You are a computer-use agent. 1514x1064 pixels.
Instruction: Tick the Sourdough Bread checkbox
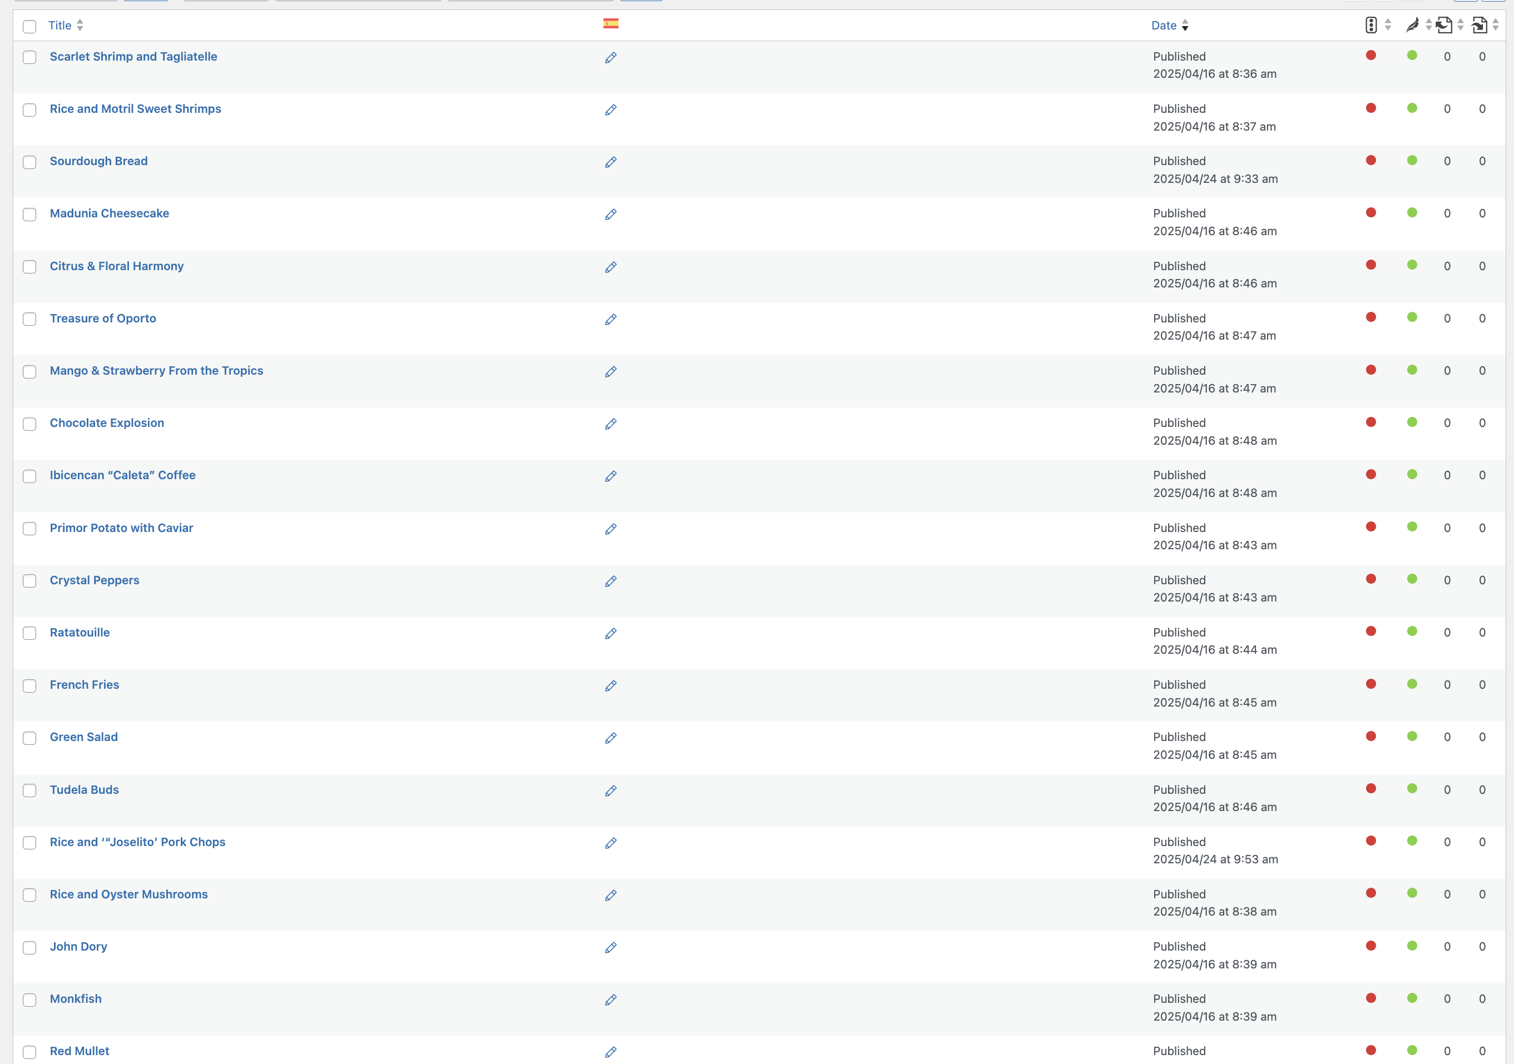tap(29, 162)
